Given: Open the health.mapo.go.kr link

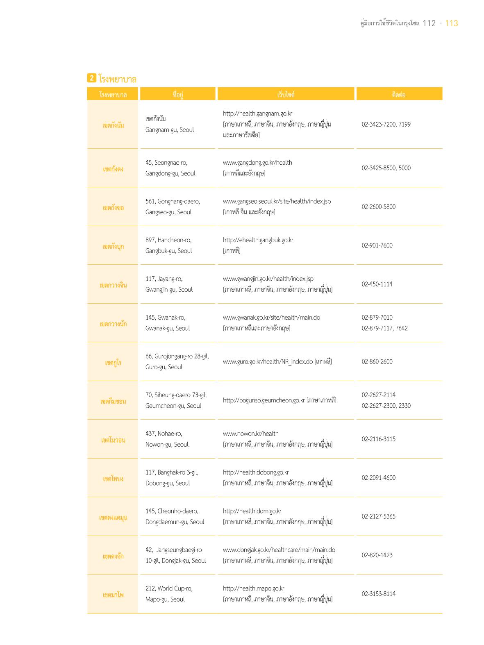Looking at the screenshot, I should [253, 588].
